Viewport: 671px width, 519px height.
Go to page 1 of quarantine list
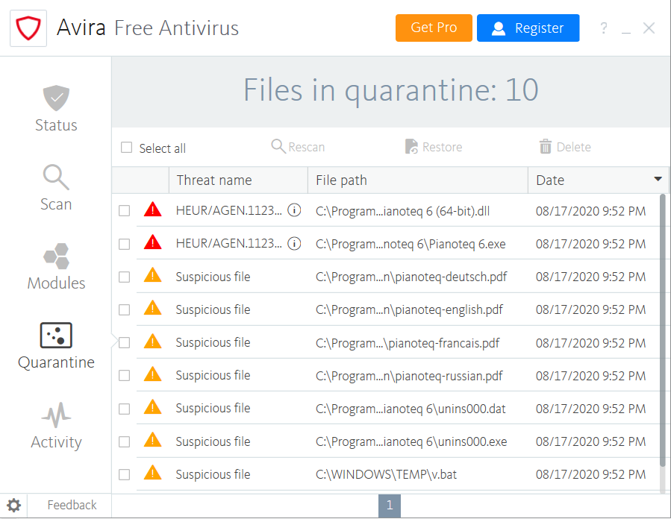coord(390,506)
